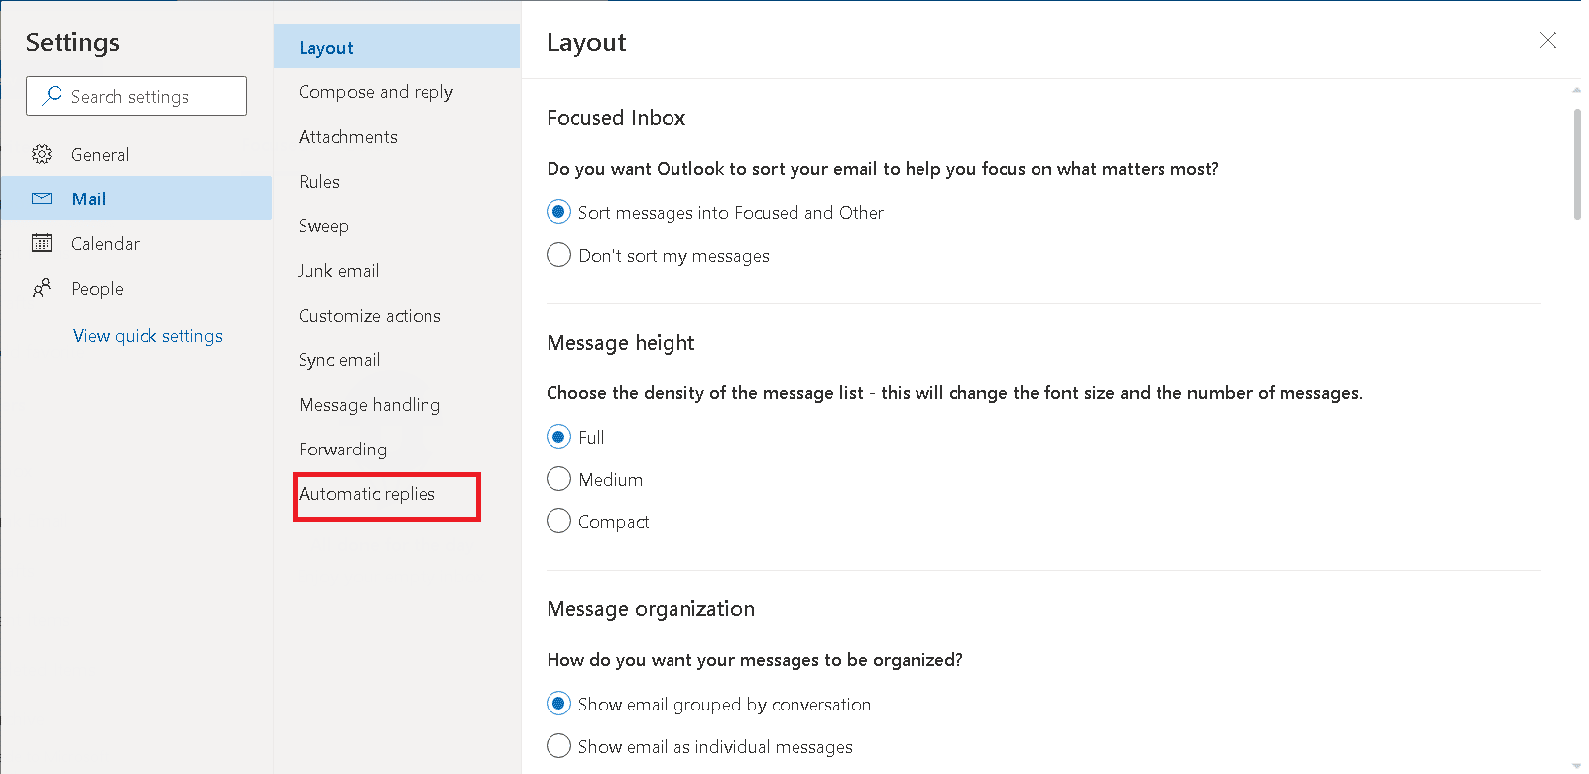Select Show email grouped by conversation
1589x774 pixels.
[559, 704]
